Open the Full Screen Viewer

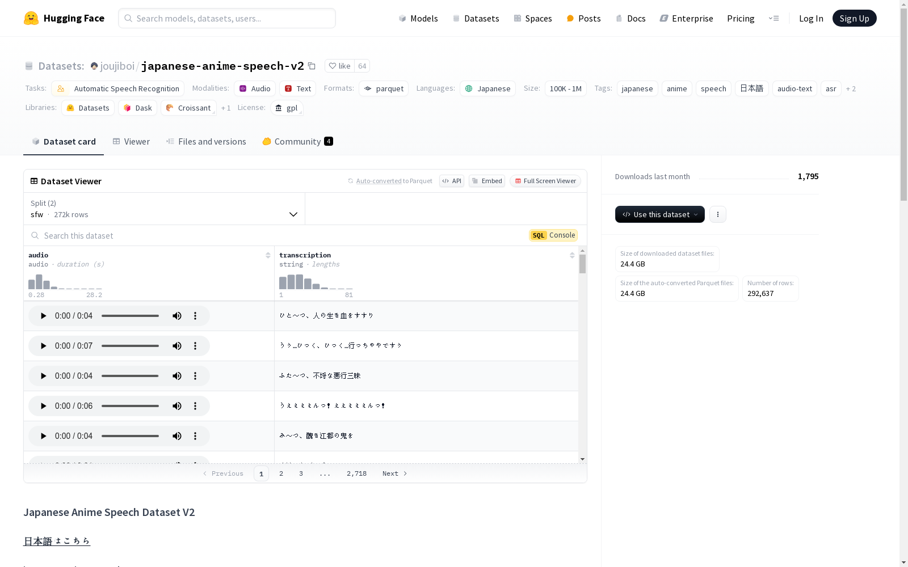click(545, 181)
